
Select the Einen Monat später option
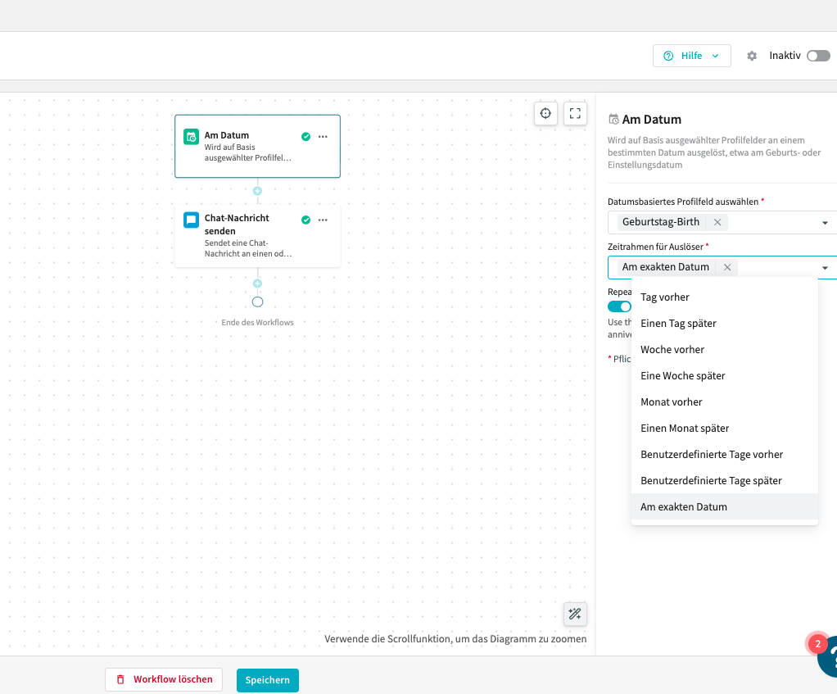(x=685, y=429)
